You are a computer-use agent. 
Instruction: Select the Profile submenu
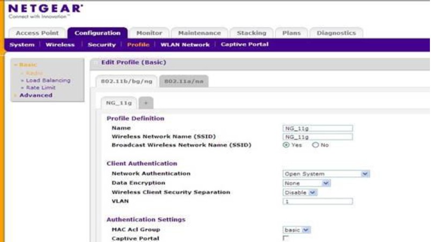click(138, 44)
